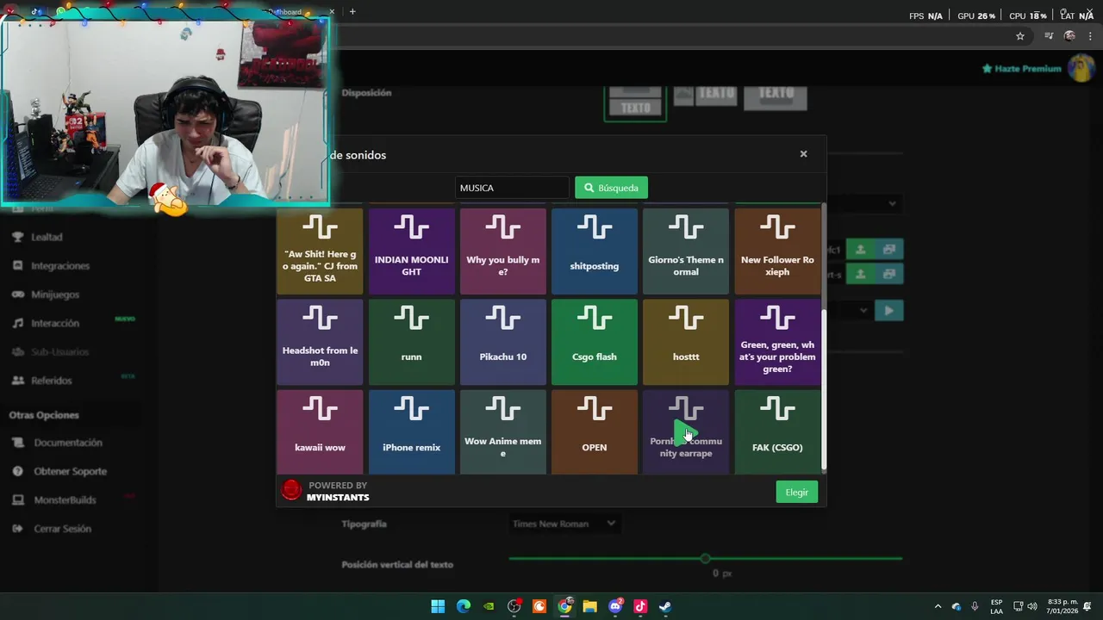
Task: Click gallery icon in the rt-s row
Action: (889, 273)
